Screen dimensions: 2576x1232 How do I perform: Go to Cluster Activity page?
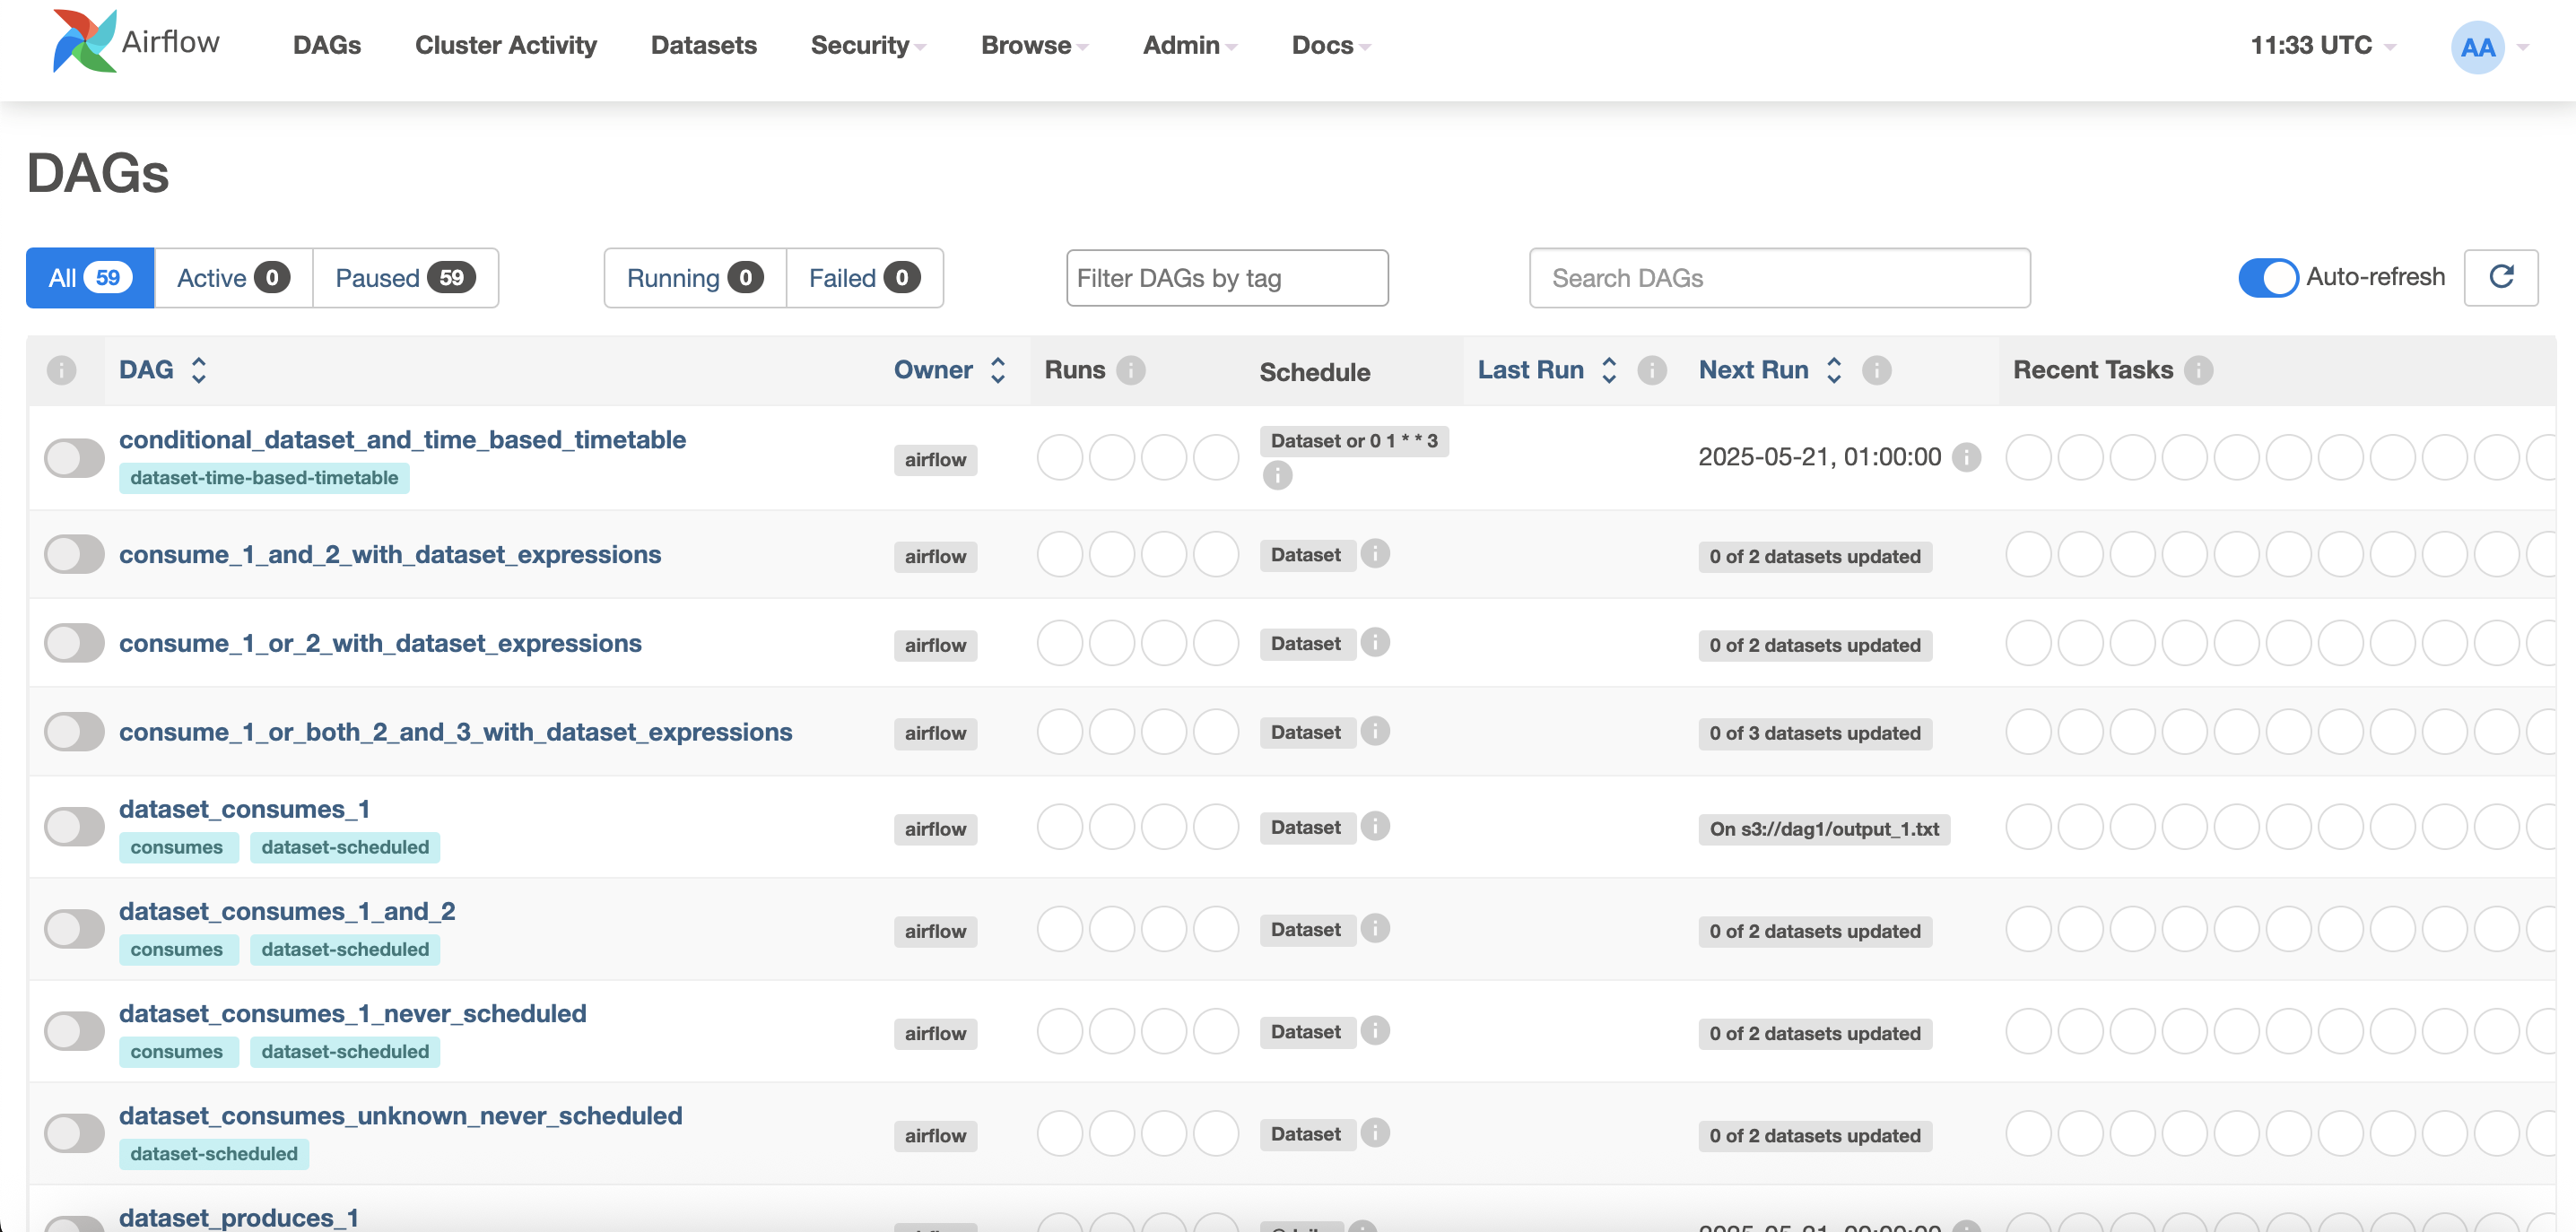(x=505, y=45)
